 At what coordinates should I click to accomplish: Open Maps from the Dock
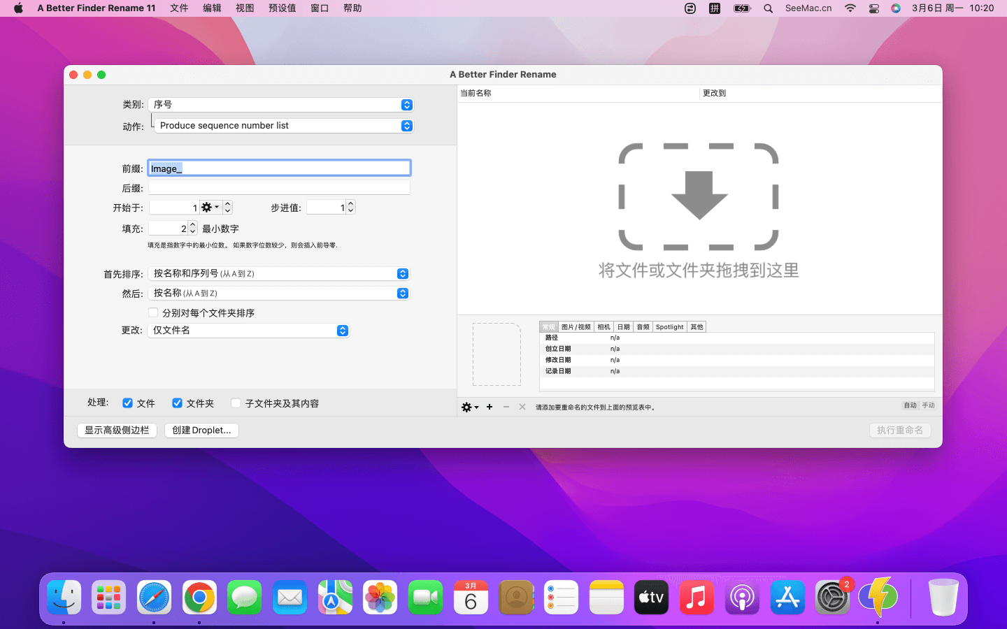(x=335, y=598)
